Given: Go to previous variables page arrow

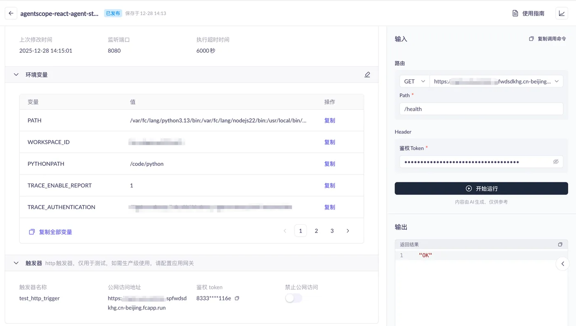Looking at the screenshot, I should click(285, 231).
